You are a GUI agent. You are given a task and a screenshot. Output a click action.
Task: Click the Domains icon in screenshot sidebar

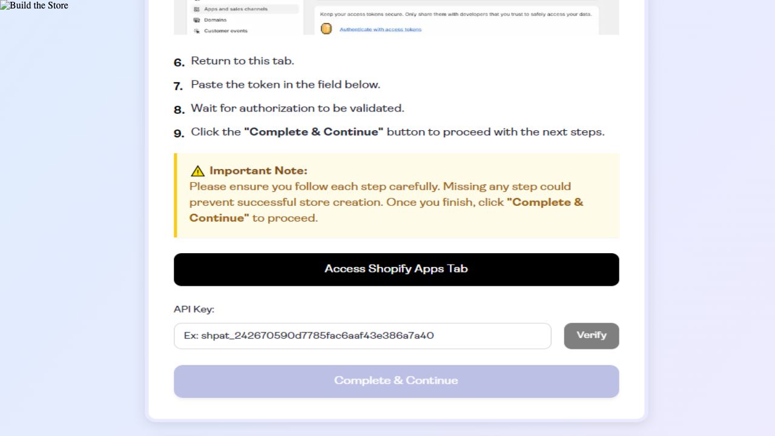tap(197, 20)
